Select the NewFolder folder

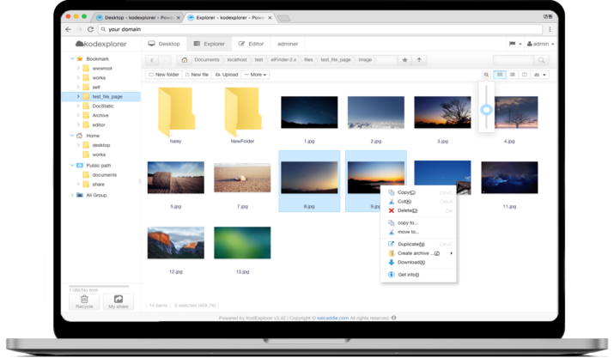click(242, 116)
